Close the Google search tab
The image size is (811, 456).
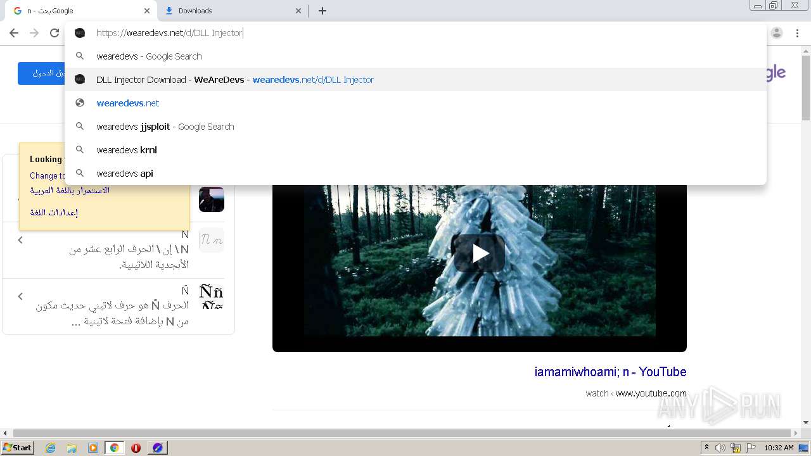[147, 11]
